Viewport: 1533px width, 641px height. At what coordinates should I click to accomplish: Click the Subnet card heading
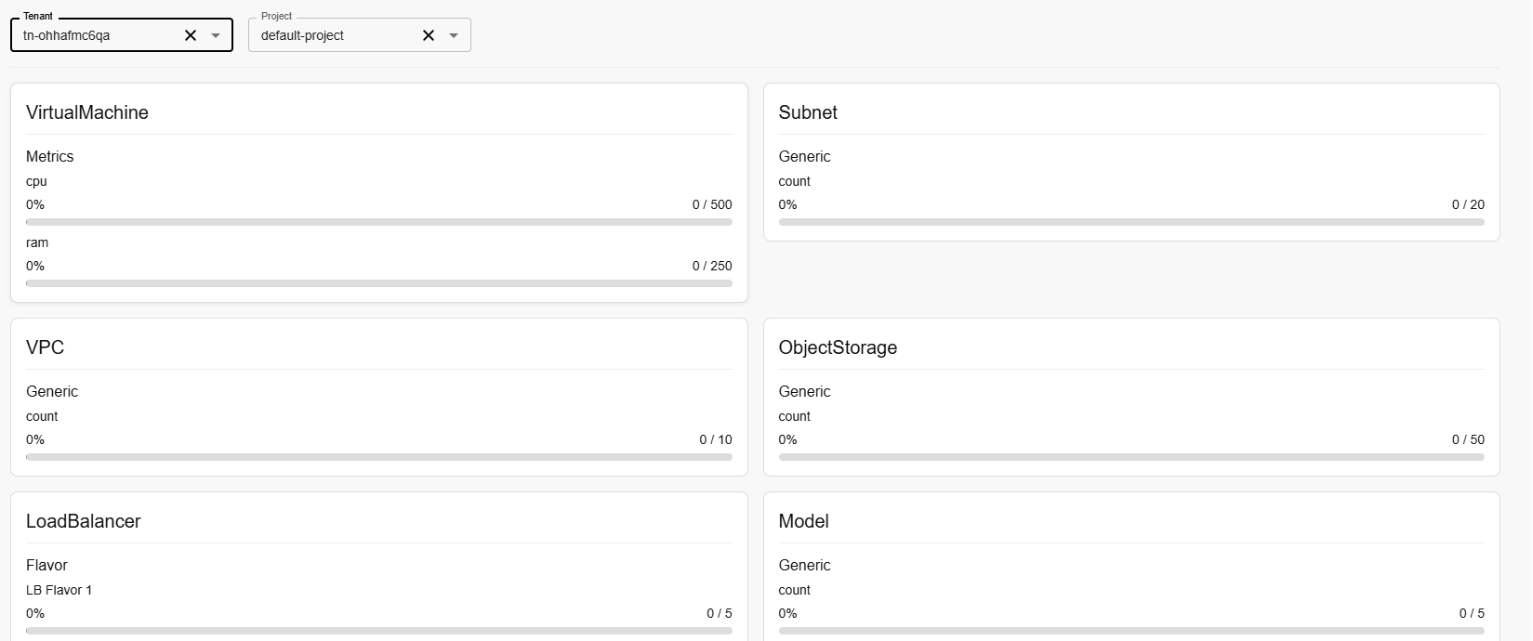pyautogui.click(x=807, y=112)
